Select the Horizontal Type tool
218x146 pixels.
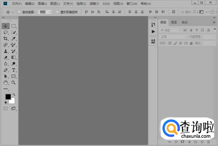point(14,70)
